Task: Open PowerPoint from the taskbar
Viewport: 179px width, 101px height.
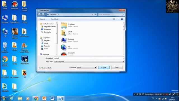Action: 44,98
